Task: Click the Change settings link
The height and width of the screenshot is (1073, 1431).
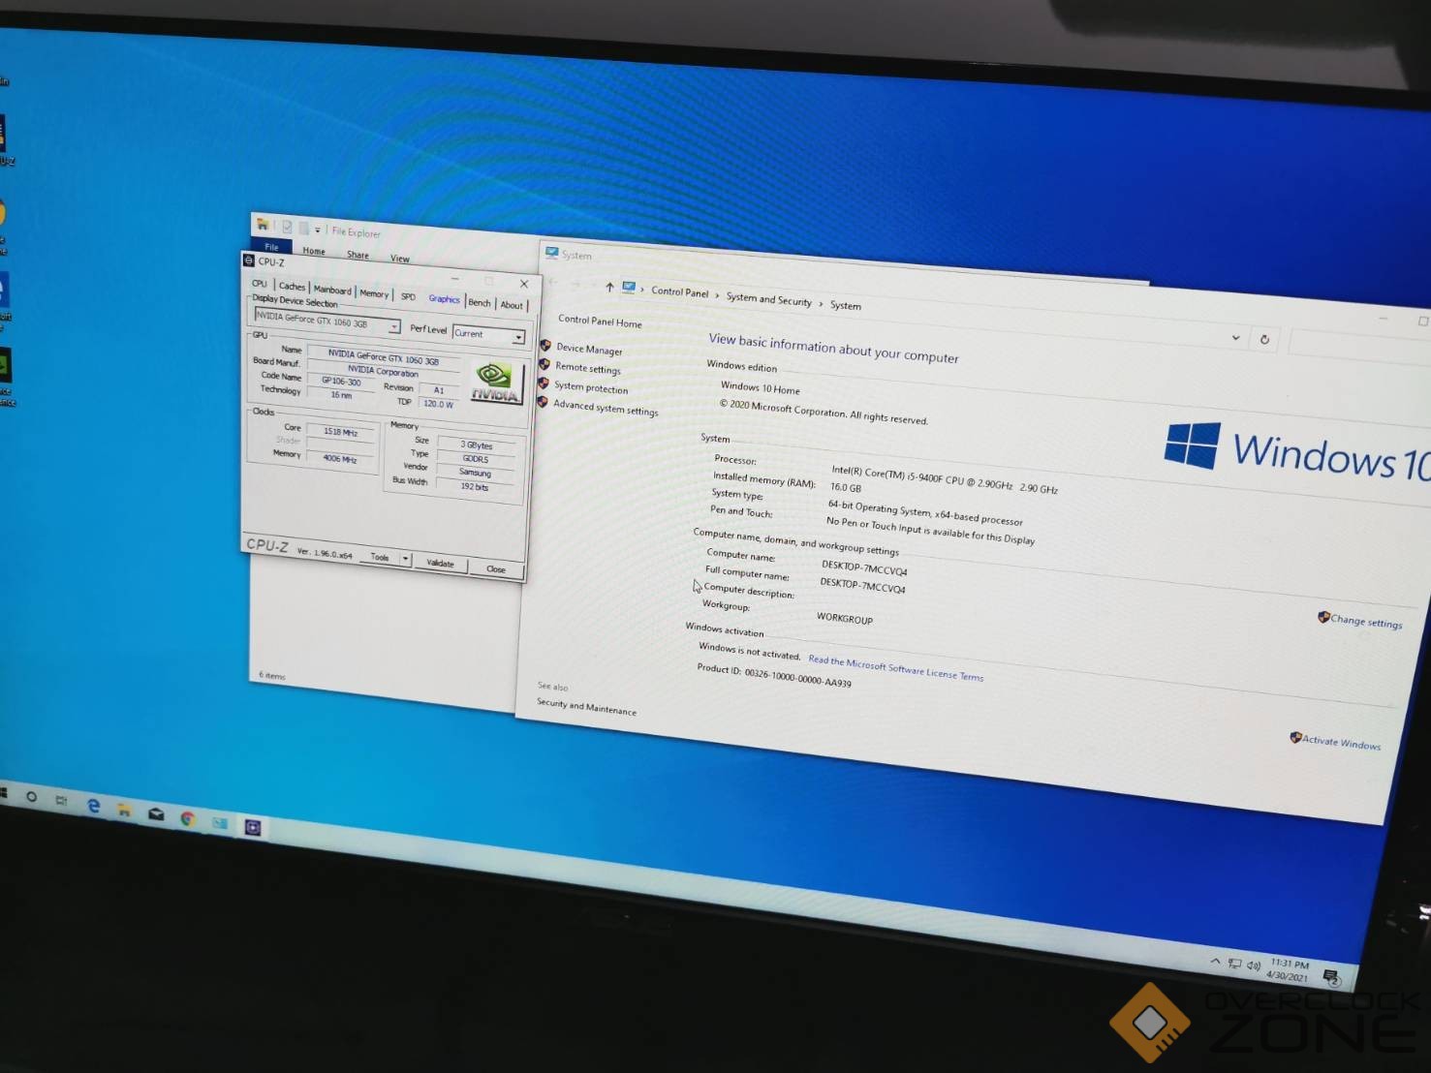Action: [x=1366, y=621]
